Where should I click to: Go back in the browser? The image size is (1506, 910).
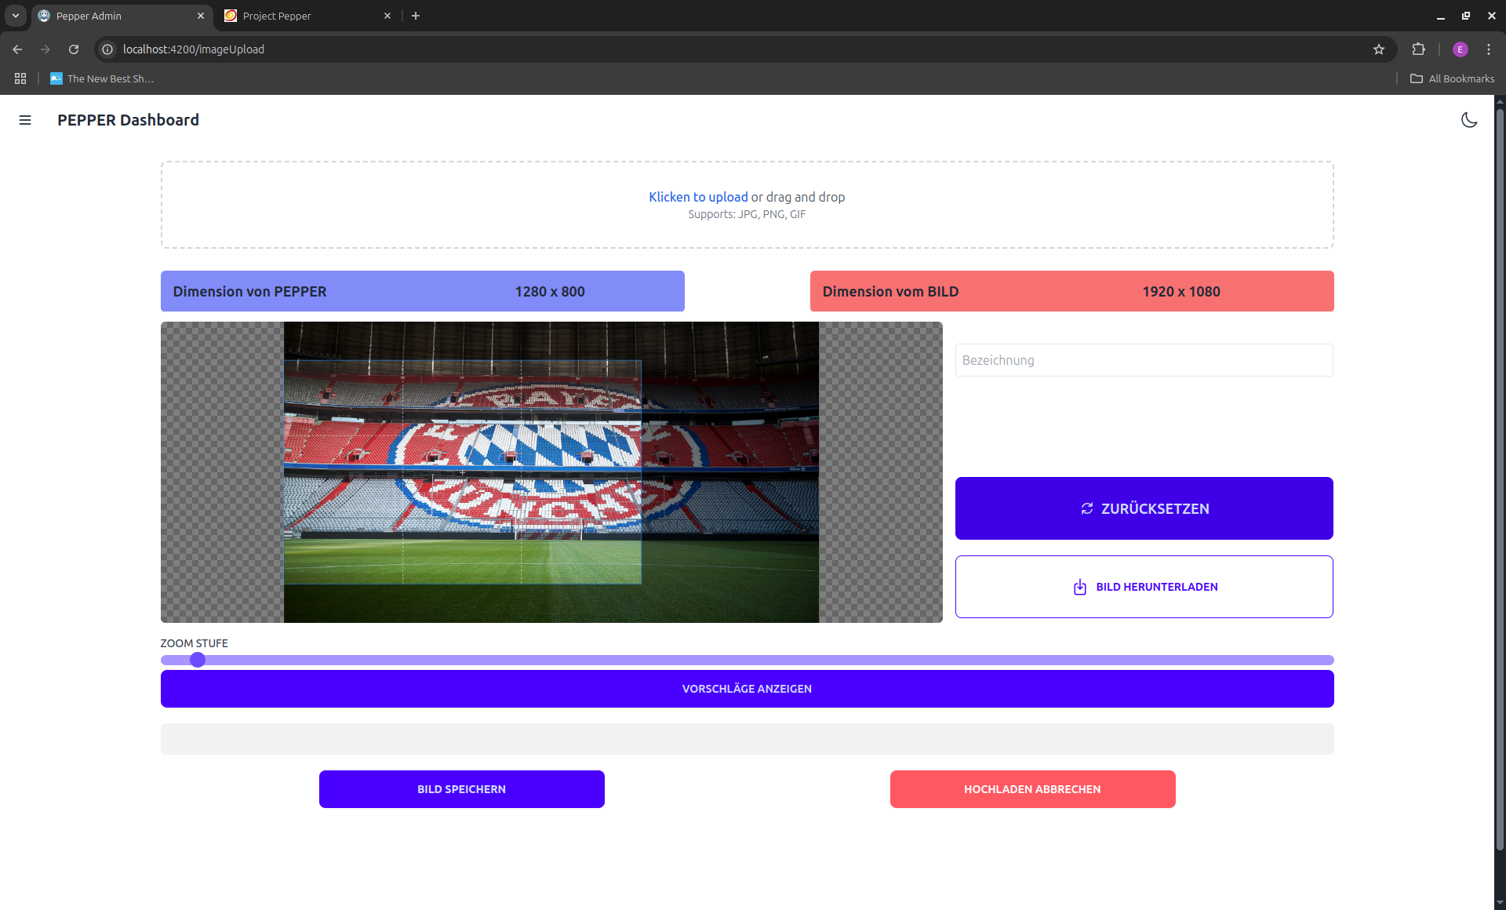coord(17,49)
